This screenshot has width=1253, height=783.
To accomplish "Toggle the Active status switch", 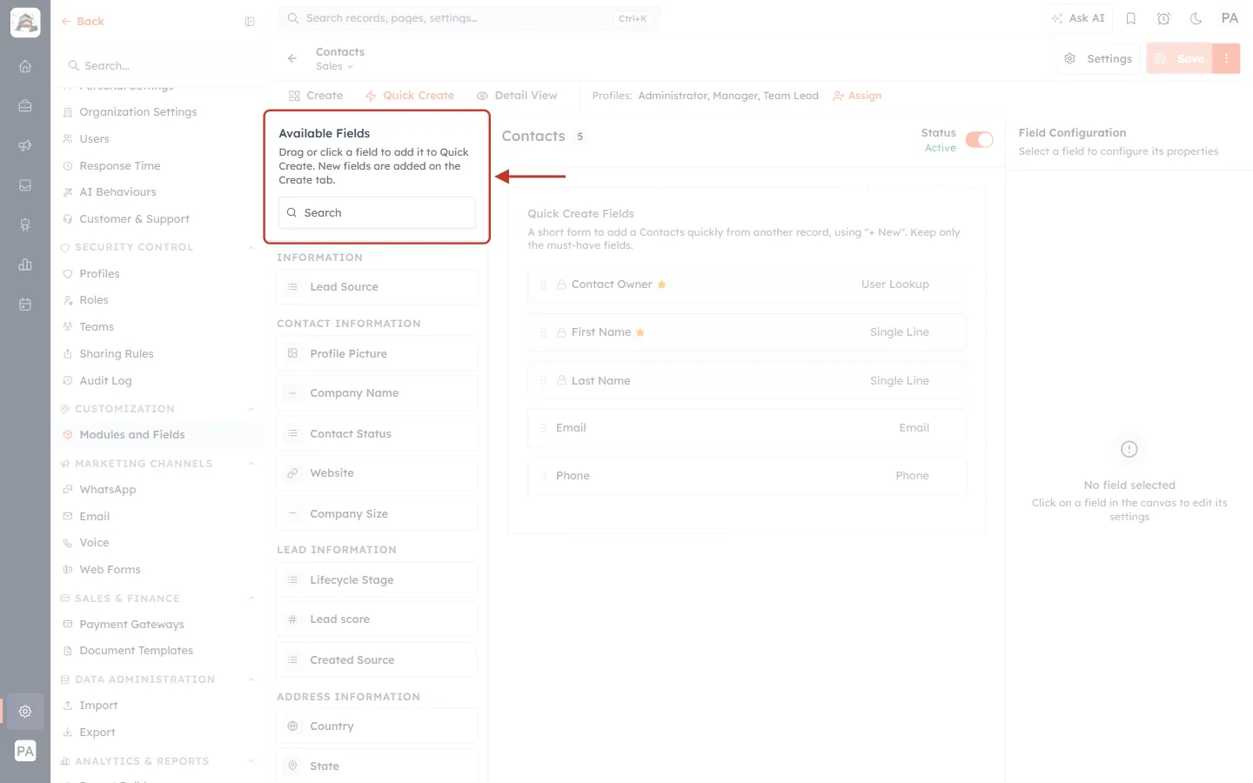I will coord(979,140).
